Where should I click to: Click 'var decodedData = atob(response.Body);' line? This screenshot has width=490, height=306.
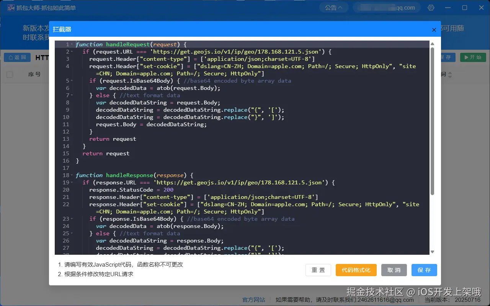160,226
